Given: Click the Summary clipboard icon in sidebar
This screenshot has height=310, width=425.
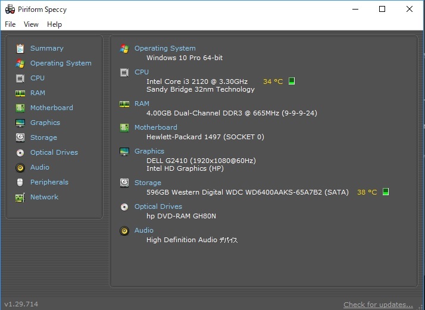Looking at the screenshot, I should click(20, 49).
